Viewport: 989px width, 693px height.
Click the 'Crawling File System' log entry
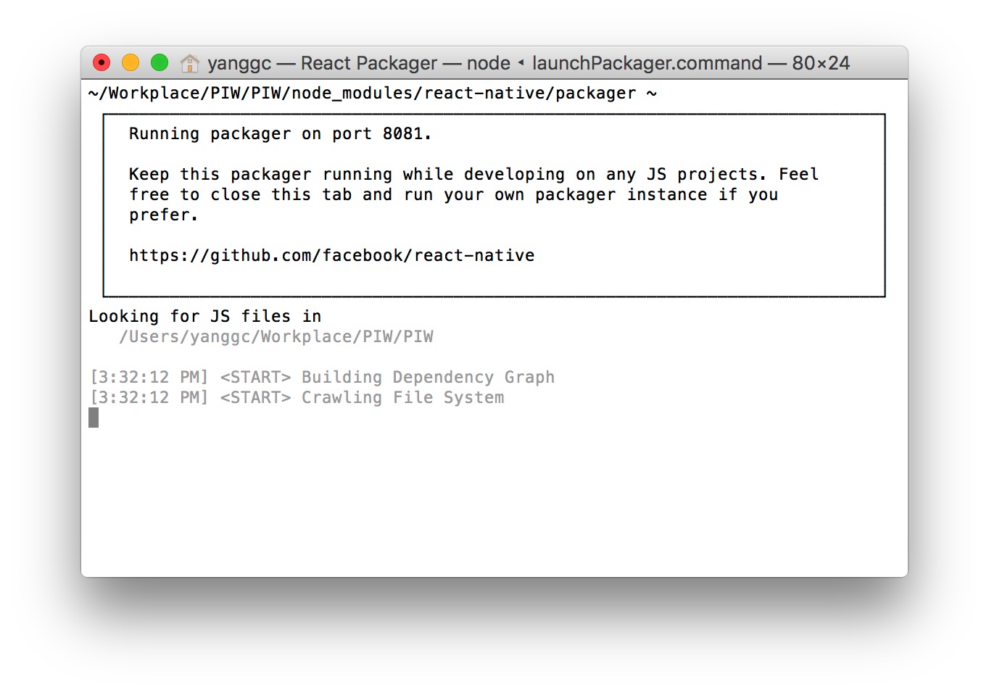tap(402, 398)
